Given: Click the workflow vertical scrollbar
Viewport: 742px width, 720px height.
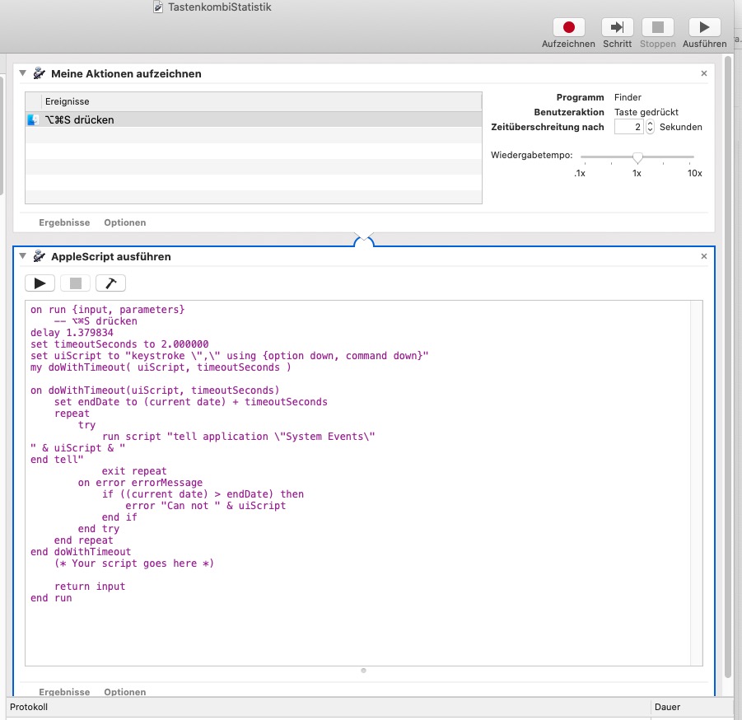Looking at the screenshot, I should (x=728, y=367).
